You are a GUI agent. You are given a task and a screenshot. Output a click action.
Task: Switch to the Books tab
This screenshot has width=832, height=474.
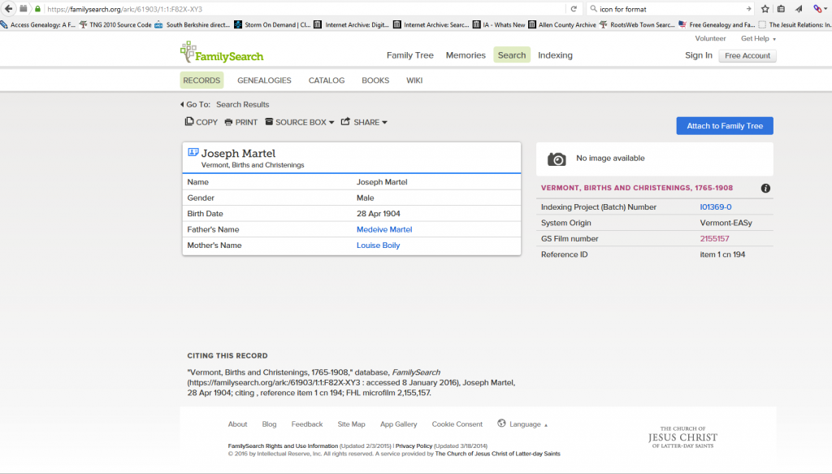coord(375,80)
